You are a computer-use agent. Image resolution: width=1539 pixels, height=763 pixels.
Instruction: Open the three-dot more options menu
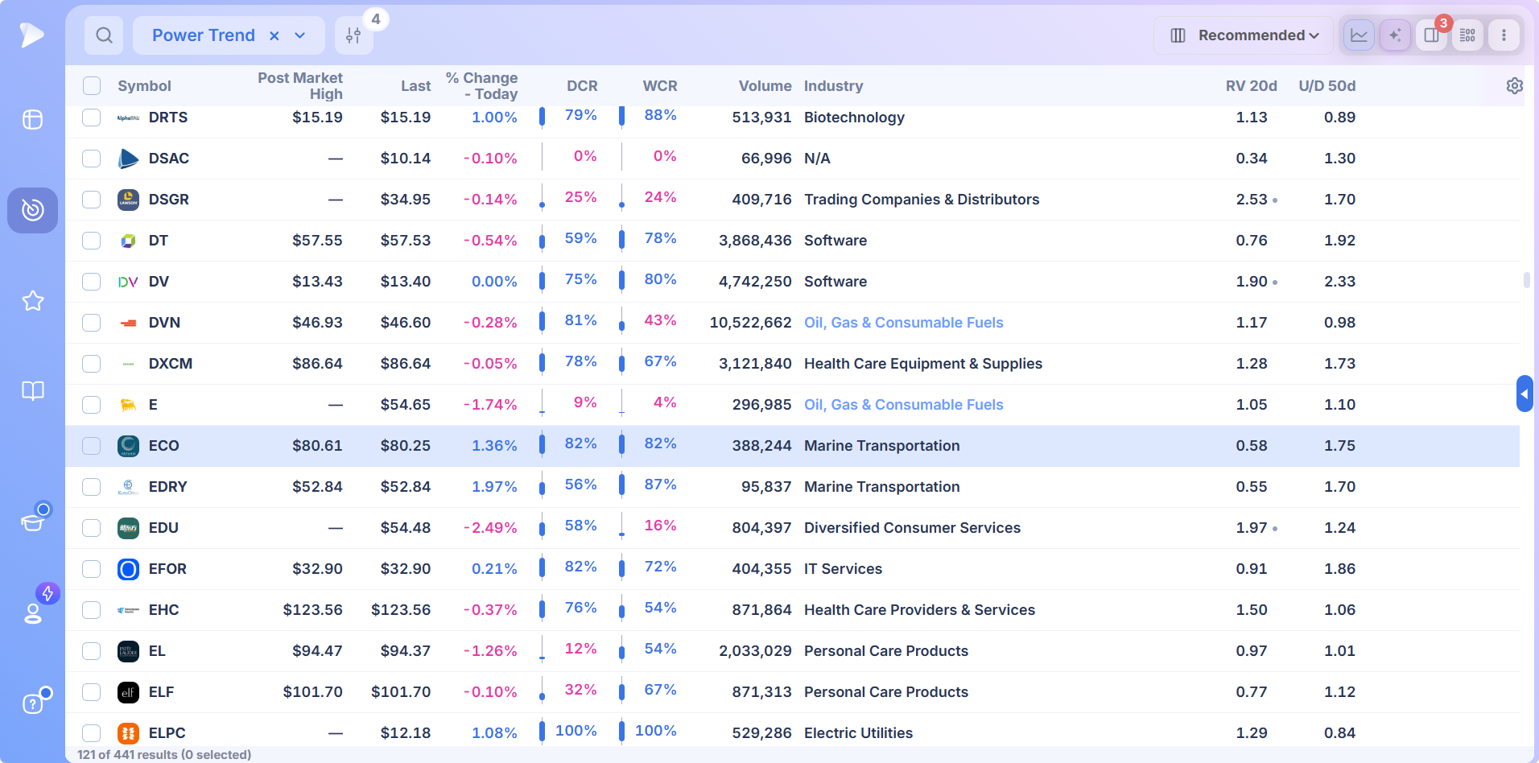coord(1504,35)
